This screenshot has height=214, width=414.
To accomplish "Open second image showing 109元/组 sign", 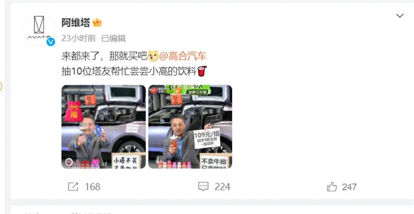I will 190,127.
